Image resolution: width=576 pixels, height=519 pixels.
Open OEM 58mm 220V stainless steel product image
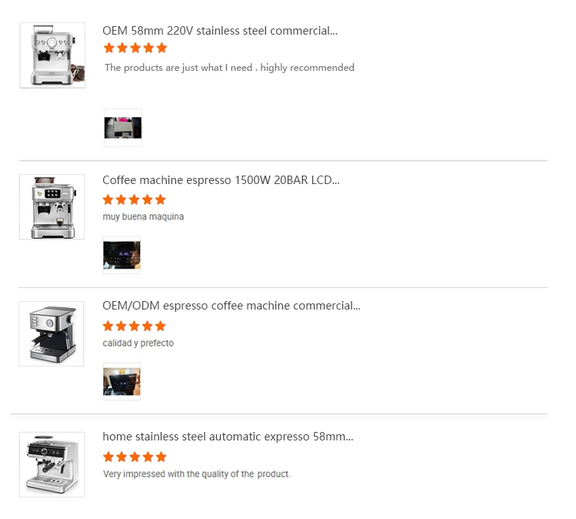pos(52,55)
